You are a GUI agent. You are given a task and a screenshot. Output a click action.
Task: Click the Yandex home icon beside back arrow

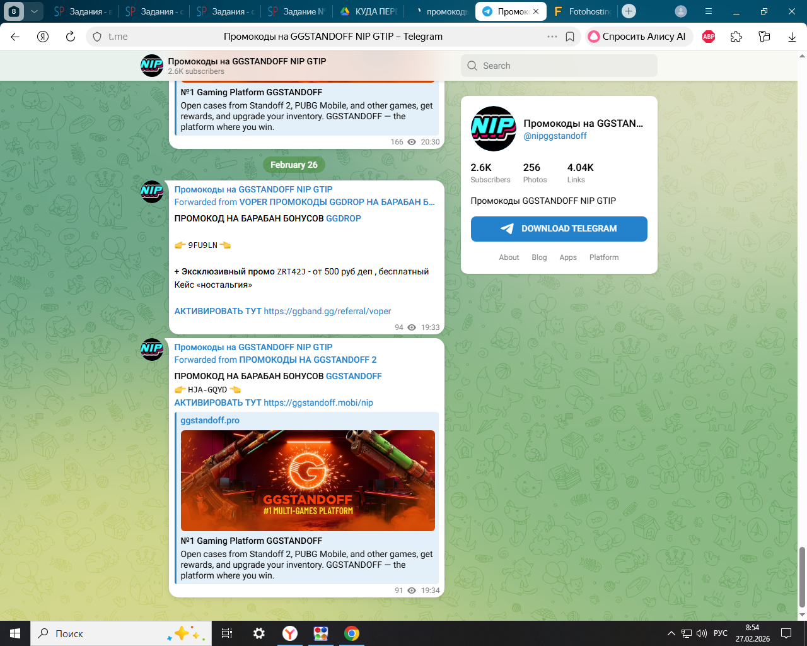coord(43,37)
